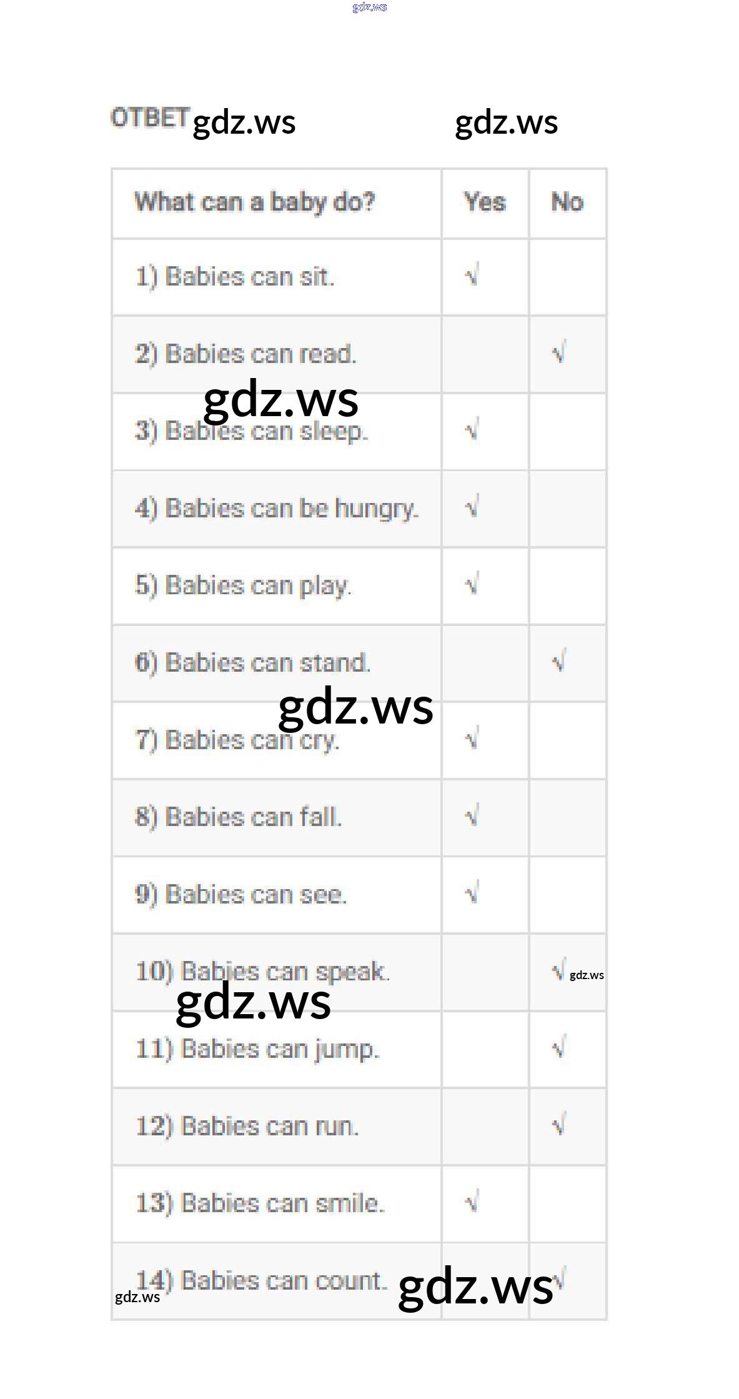This screenshot has width=739, height=1399.
Task: Select the Yes checkmark for Babies can play
Action: (x=472, y=584)
